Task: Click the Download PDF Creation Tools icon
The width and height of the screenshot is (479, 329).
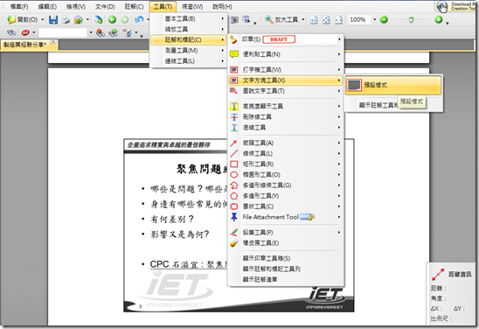Action: point(441,6)
